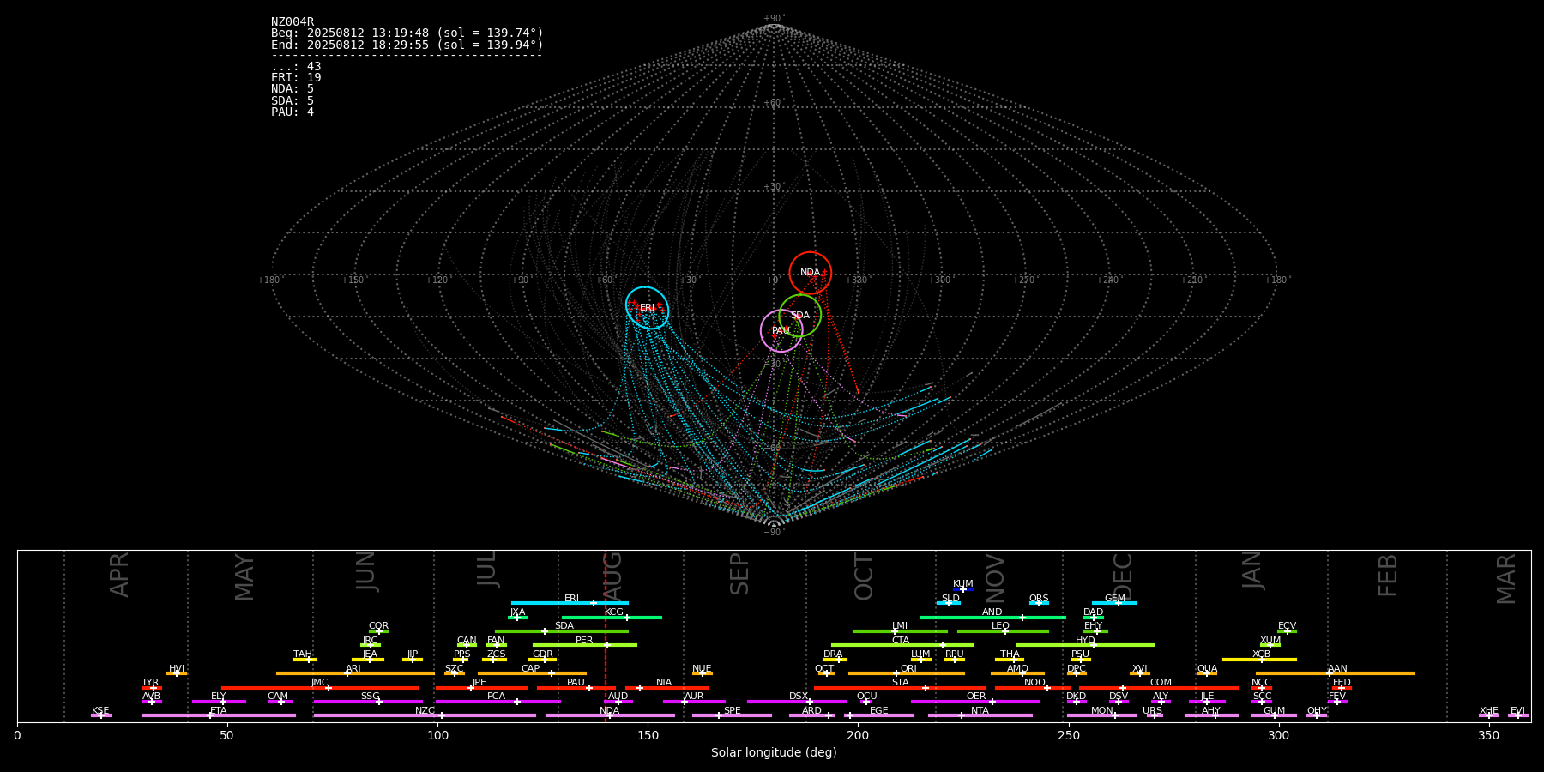Screen dimensions: 1544x772
Task: Click the +270 longitude label on sky map
Action: (1023, 280)
